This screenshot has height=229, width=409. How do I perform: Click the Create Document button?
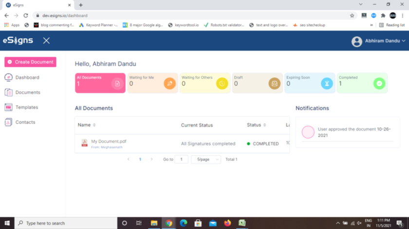point(30,62)
